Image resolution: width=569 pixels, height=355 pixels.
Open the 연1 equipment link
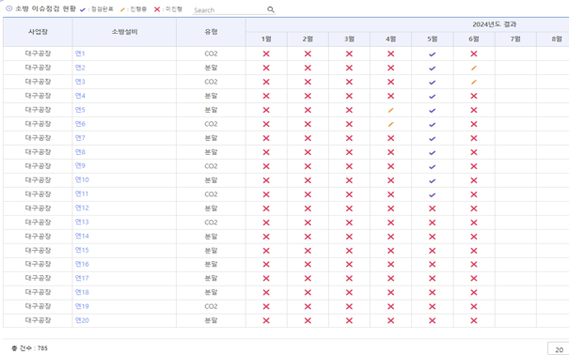(x=80, y=54)
